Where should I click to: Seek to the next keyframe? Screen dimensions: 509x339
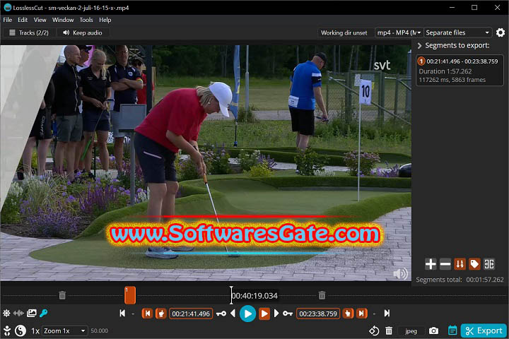288,314
